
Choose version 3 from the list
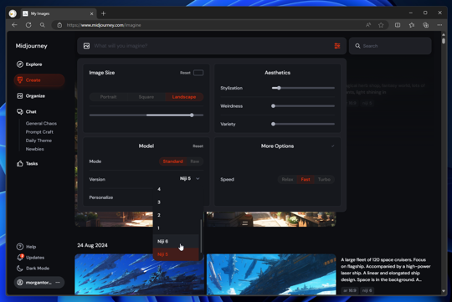tap(176, 202)
